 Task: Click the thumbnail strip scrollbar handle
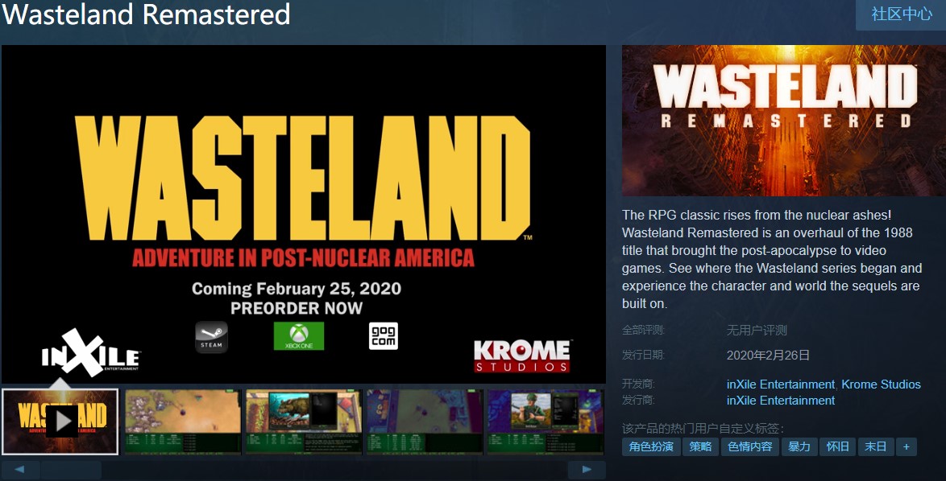point(71,470)
